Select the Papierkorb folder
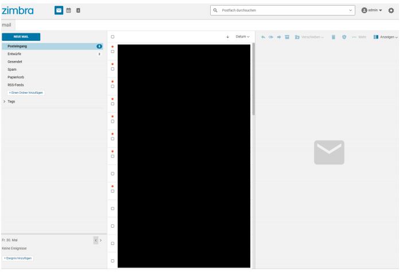403x272 pixels. coord(52,77)
